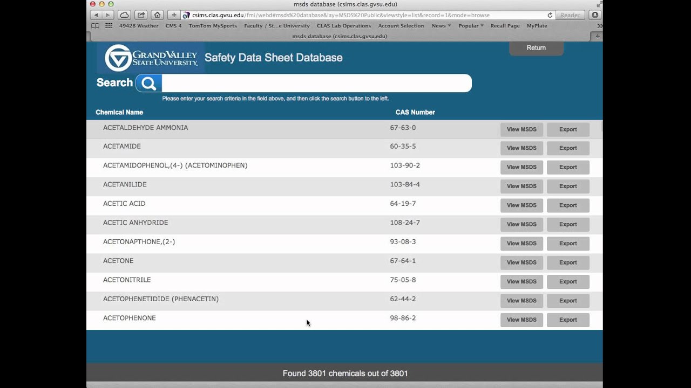The height and width of the screenshot is (388, 691).
Task: Show Top Sites grid icon
Action: click(x=109, y=26)
